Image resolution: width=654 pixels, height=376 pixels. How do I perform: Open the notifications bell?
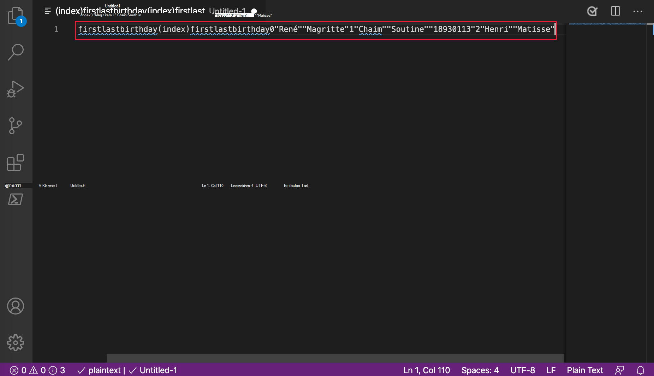641,370
